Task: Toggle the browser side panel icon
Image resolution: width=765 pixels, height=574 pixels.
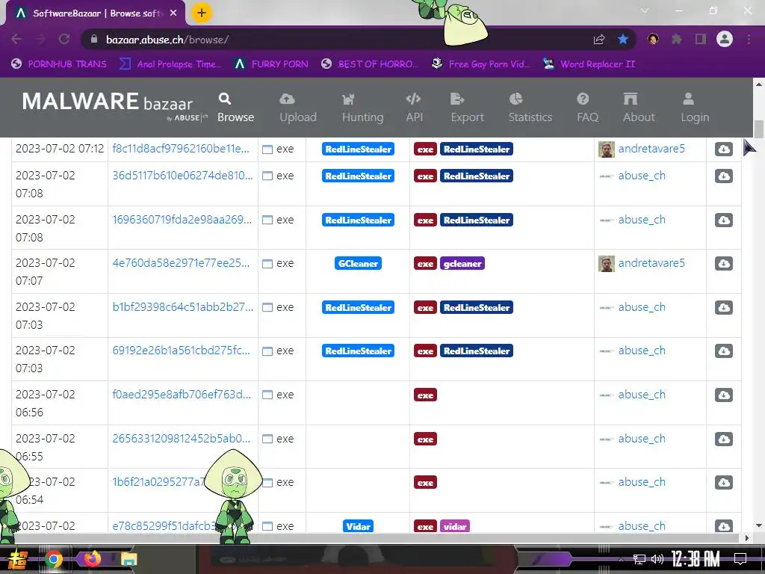Action: (x=701, y=39)
